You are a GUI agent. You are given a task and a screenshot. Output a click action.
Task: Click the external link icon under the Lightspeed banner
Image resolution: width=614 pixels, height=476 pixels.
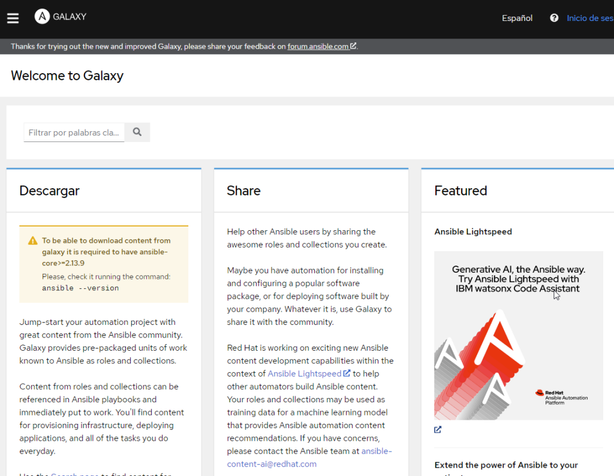pyautogui.click(x=437, y=429)
